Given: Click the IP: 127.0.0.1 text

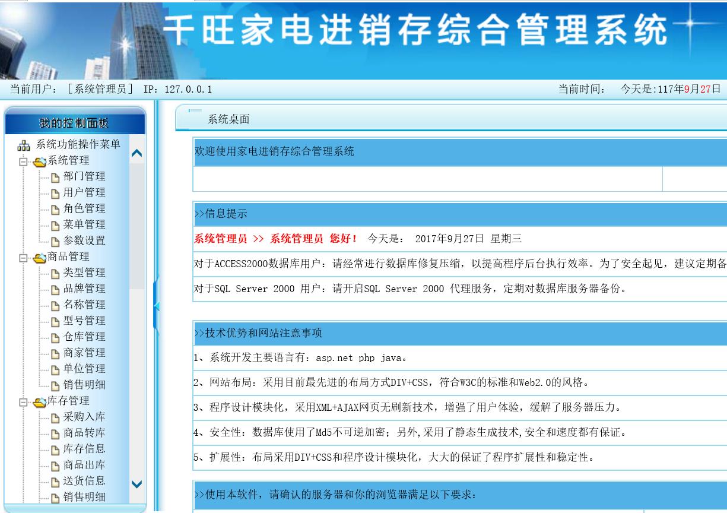Looking at the screenshot, I should 177,90.
